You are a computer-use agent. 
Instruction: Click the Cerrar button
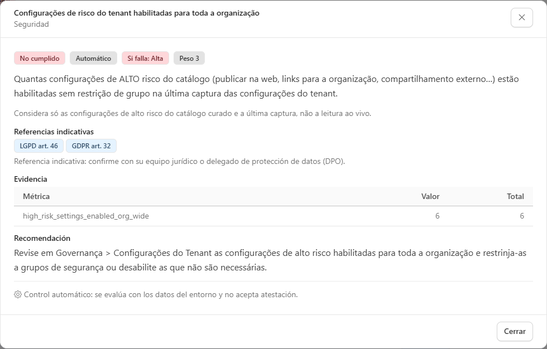tap(515, 331)
